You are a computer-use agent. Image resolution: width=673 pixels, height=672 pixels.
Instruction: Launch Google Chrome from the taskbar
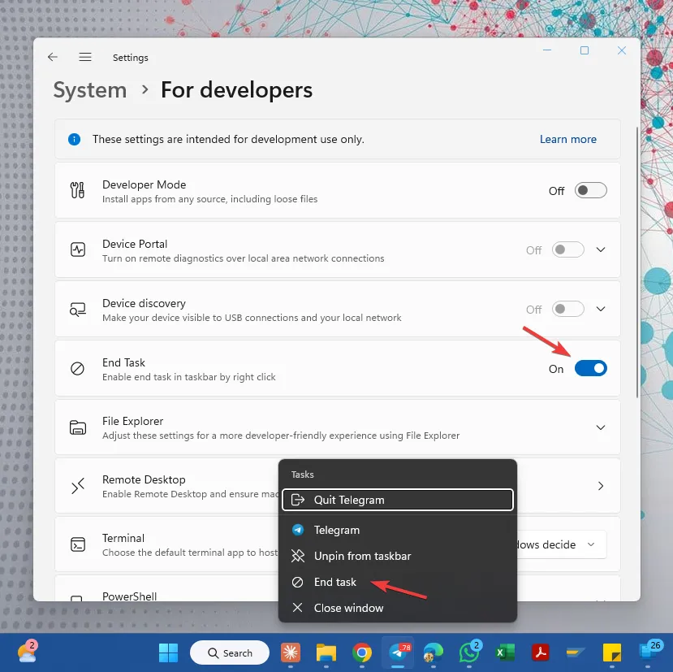361,652
